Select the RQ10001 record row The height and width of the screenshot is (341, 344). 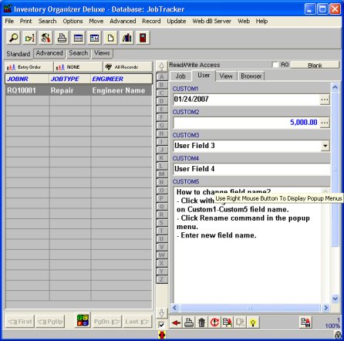click(x=79, y=90)
